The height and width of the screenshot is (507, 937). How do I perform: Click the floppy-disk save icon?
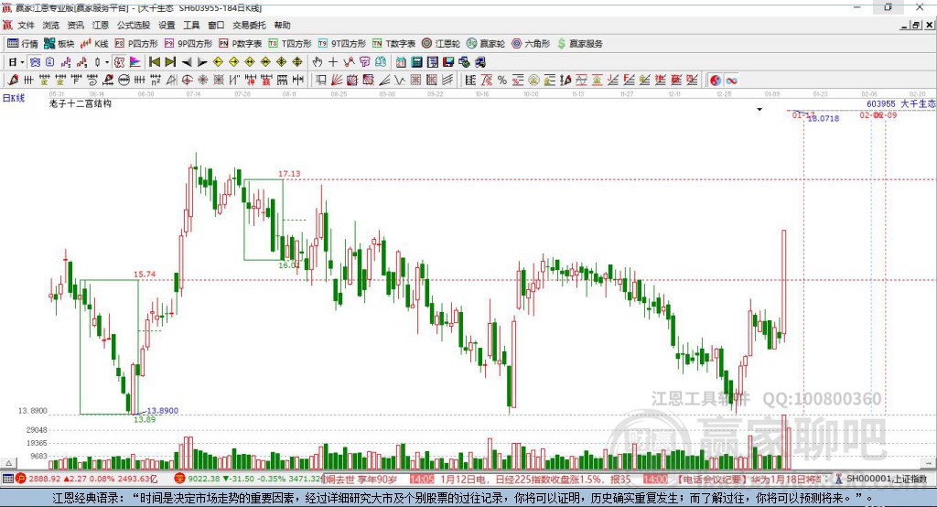tap(448, 62)
